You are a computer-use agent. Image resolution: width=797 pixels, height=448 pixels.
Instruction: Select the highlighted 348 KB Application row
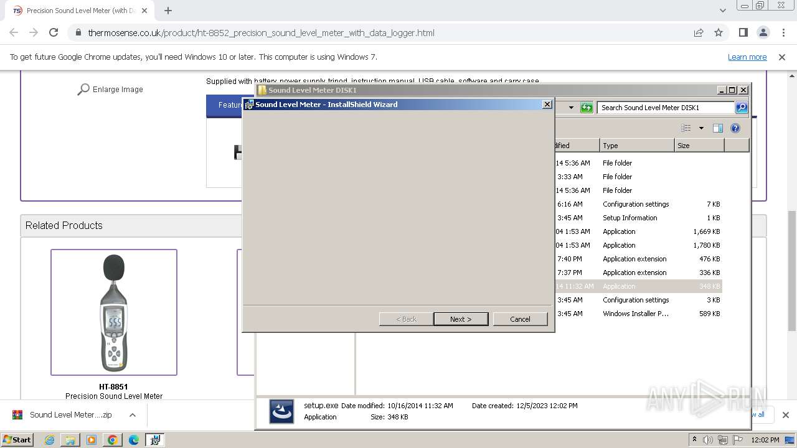638,286
